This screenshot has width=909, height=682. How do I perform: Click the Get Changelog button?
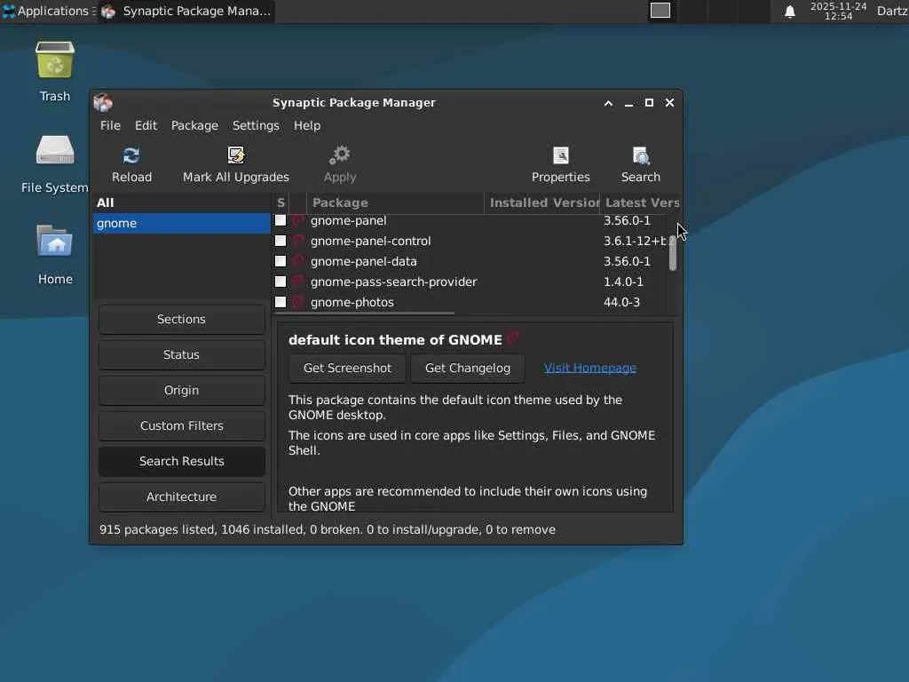(x=468, y=369)
